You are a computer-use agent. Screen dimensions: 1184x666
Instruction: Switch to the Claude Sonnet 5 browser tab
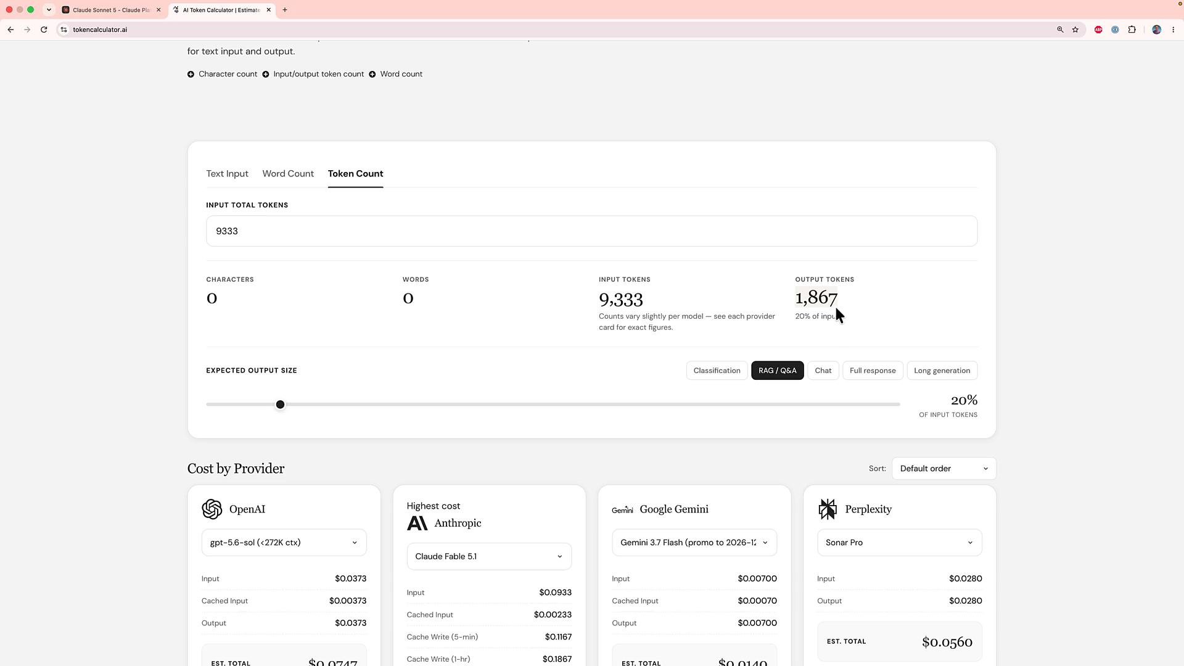coord(111,10)
